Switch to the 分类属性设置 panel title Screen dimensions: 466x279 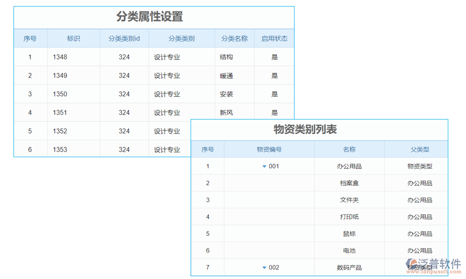tap(149, 17)
